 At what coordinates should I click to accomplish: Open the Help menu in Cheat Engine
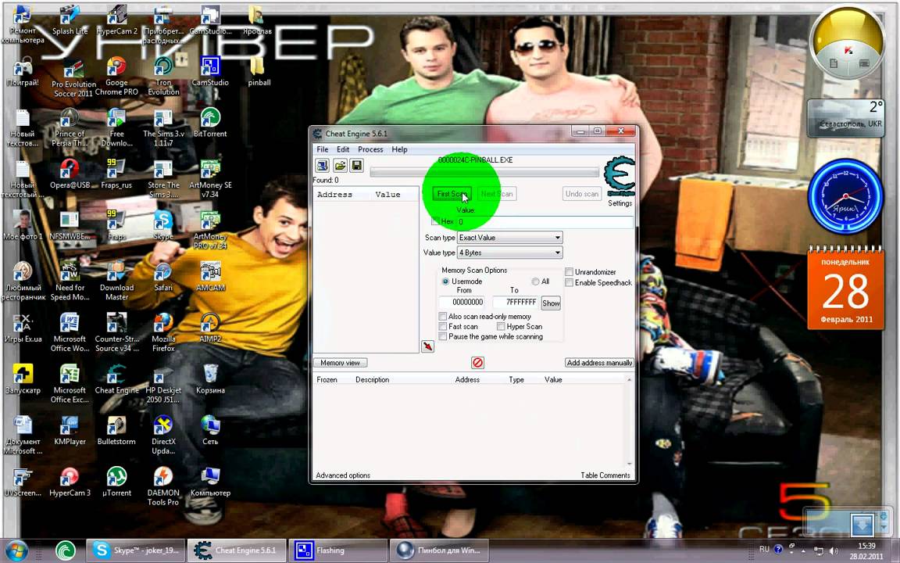click(x=399, y=149)
